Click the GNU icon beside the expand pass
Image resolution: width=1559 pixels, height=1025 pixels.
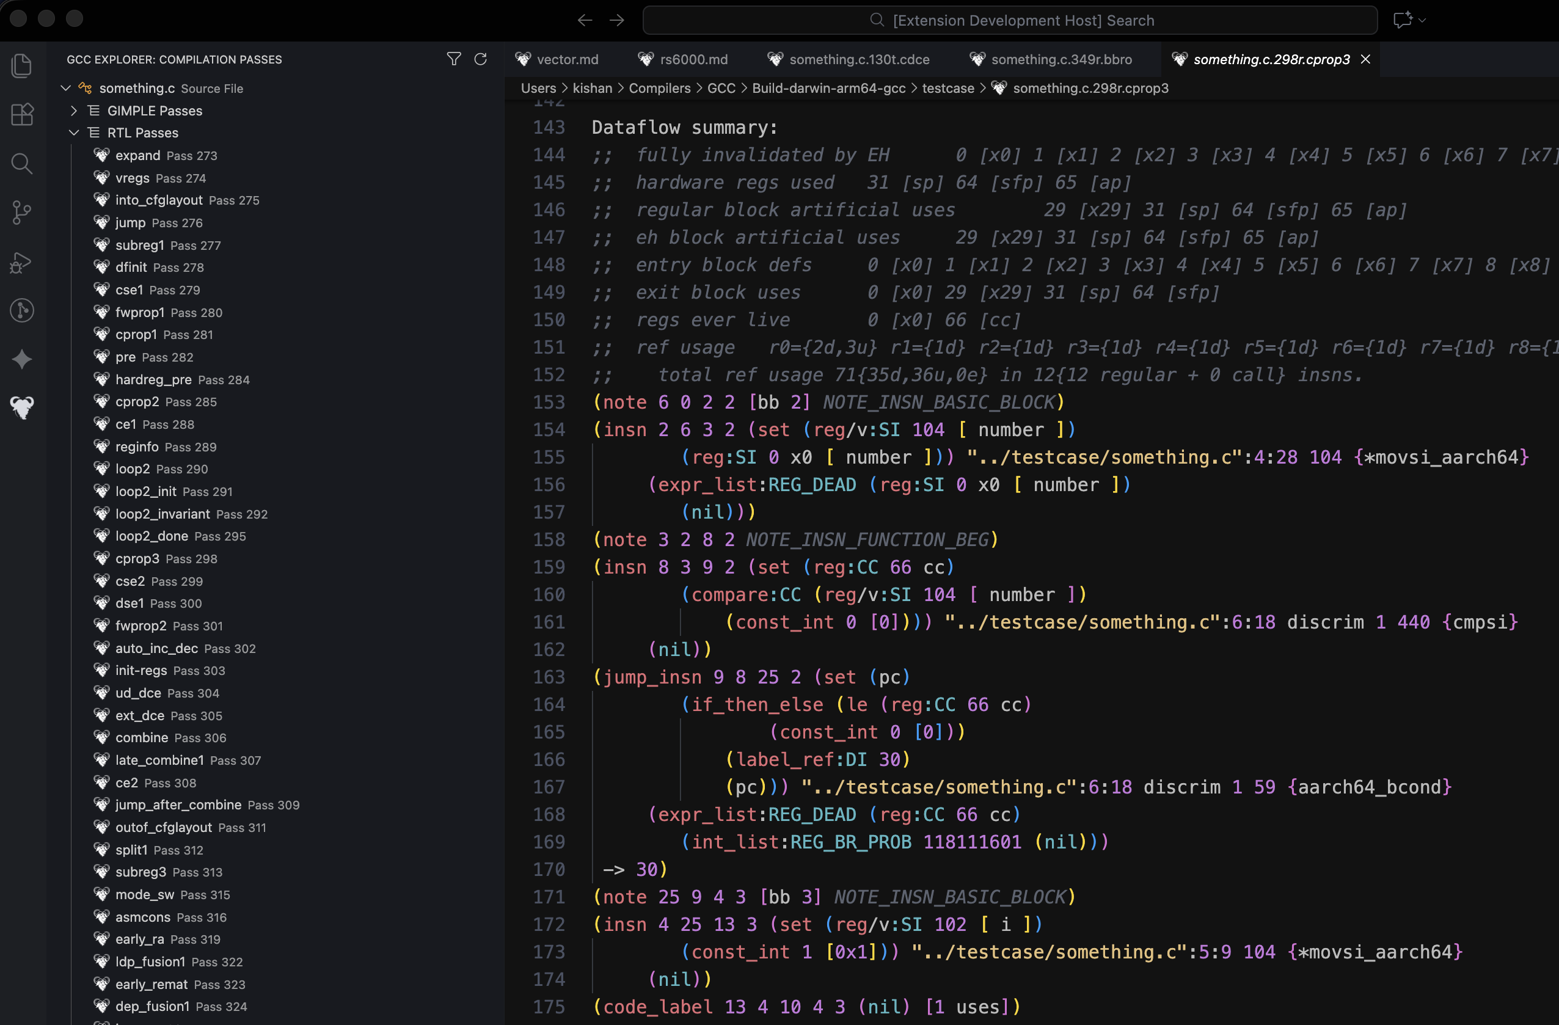point(101,155)
